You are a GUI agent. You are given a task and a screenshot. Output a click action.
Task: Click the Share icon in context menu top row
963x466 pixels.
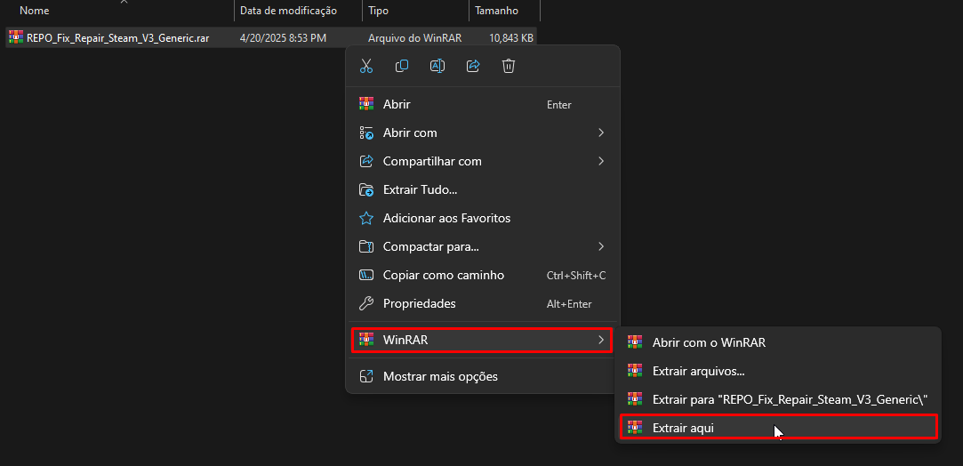point(473,67)
